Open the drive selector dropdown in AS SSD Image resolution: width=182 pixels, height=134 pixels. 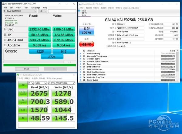pyautogui.click(x=20, y=11)
